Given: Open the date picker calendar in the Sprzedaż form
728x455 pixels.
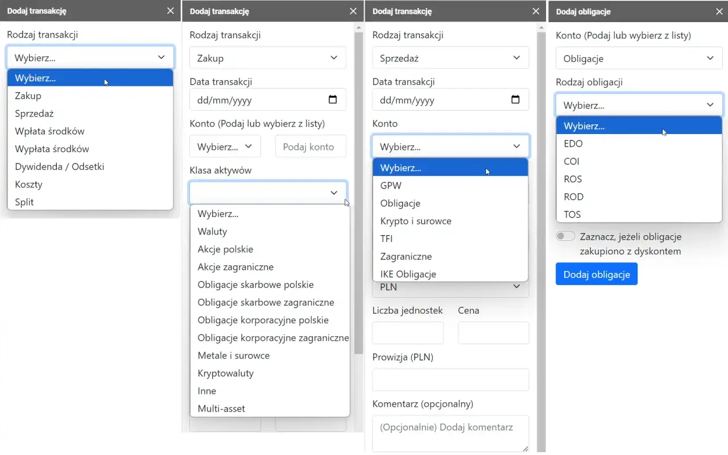Looking at the screenshot, I should click(x=515, y=100).
